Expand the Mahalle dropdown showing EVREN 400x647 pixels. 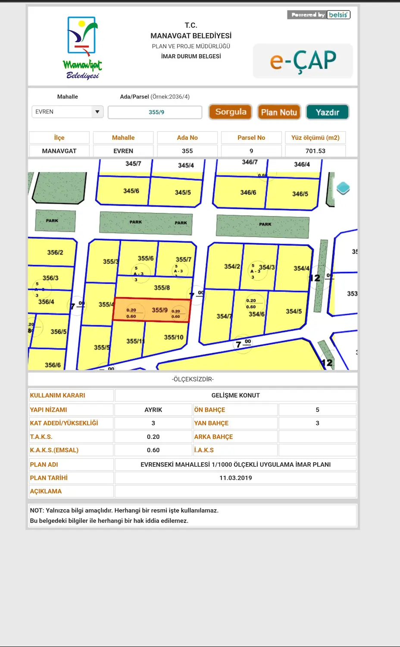coord(68,112)
